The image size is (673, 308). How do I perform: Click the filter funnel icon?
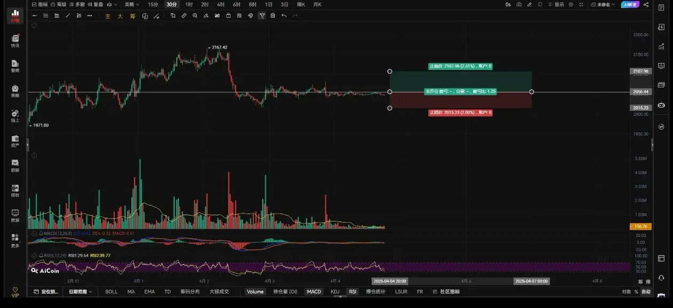[x=262, y=15]
